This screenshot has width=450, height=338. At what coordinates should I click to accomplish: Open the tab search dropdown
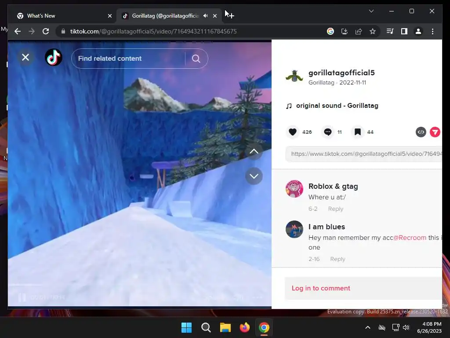point(371,11)
